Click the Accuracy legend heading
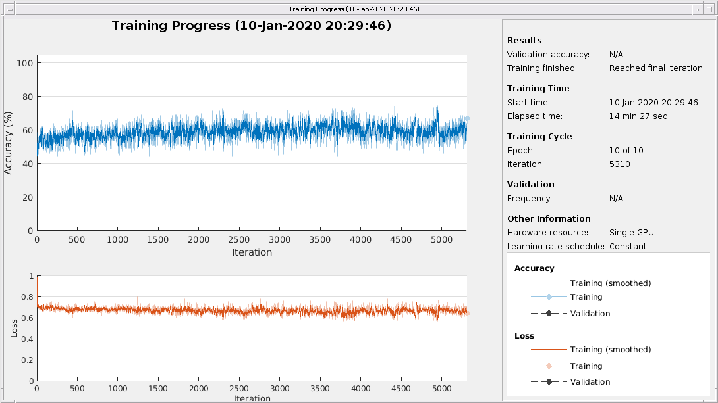 coord(534,268)
